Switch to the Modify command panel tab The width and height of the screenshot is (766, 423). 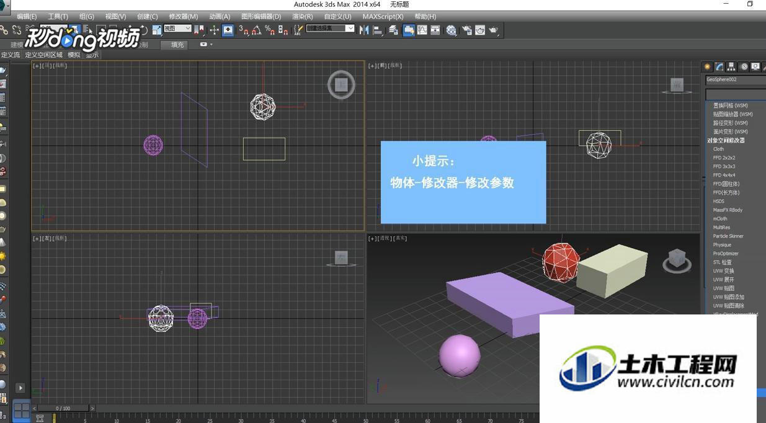point(719,66)
